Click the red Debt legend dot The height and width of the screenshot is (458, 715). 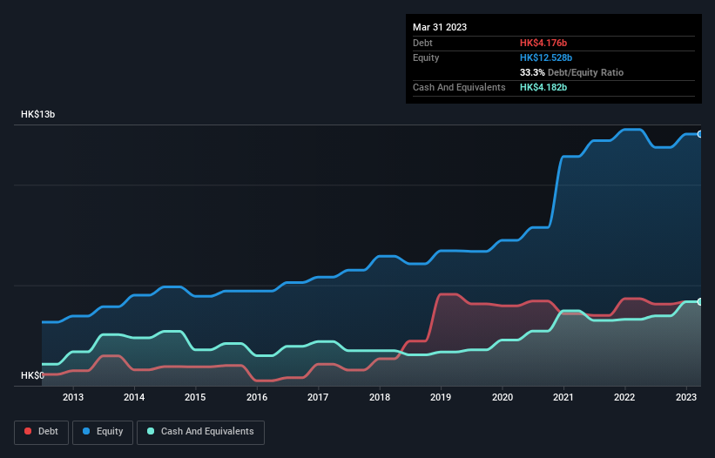[28, 431]
